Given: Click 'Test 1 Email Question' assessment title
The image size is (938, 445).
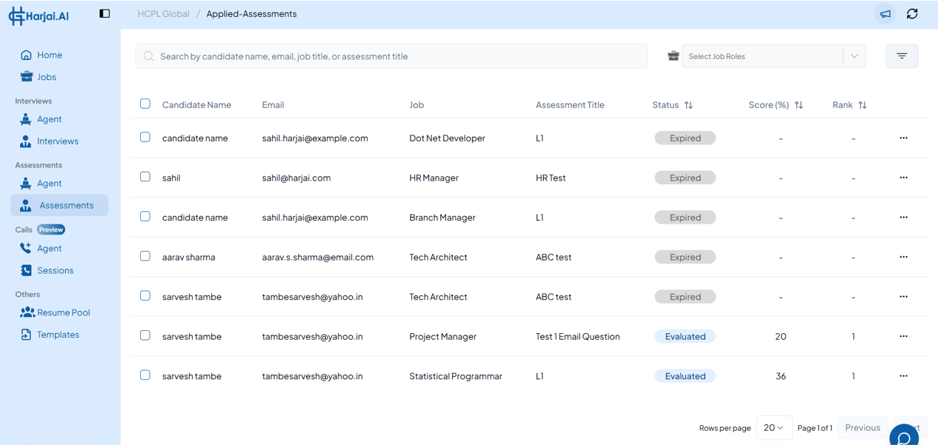Looking at the screenshot, I should click(x=578, y=337).
